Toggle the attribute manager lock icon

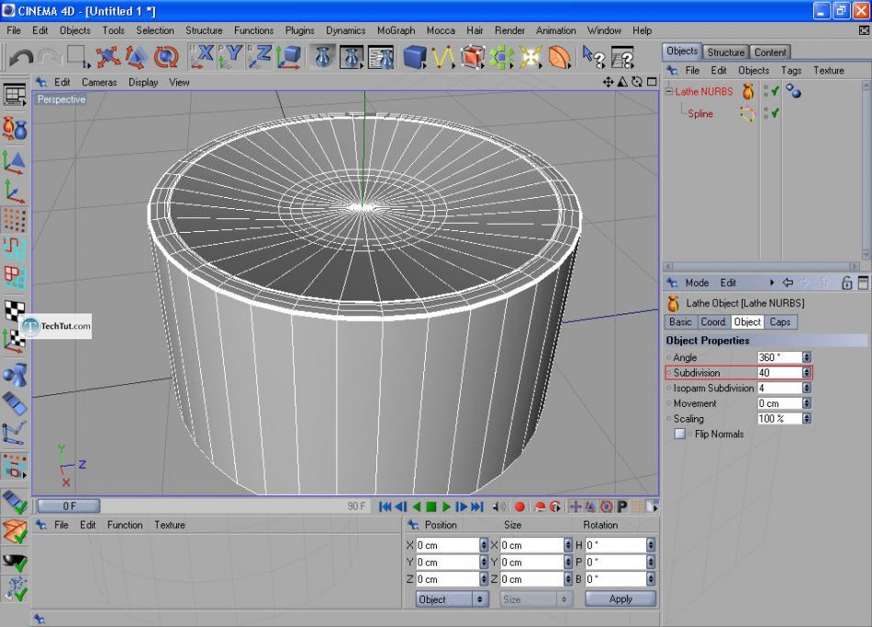coord(846,282)
